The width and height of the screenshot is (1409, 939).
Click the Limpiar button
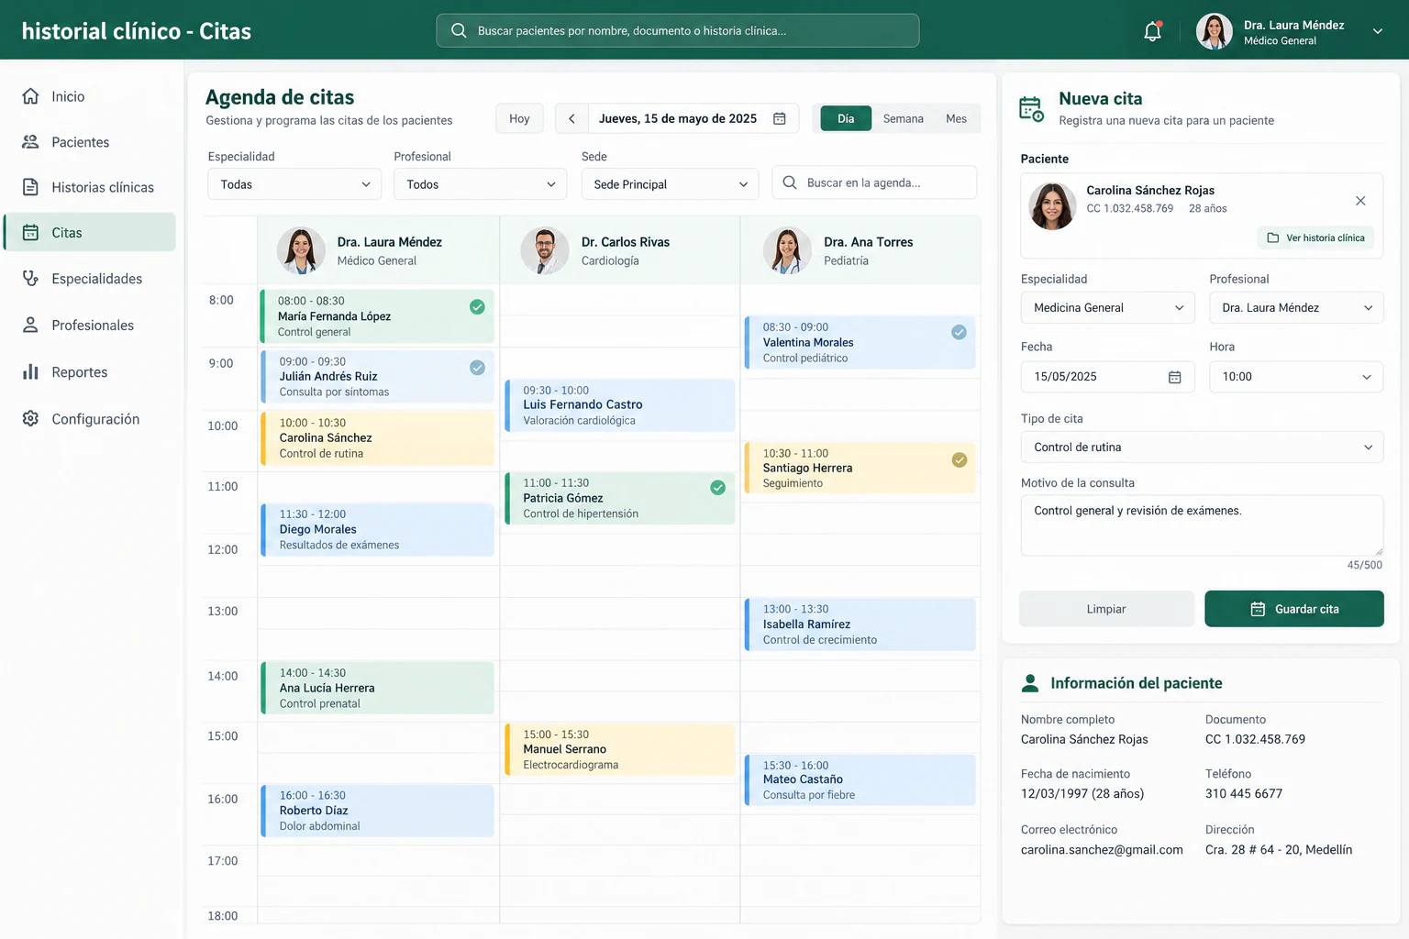pos(1106,609)
